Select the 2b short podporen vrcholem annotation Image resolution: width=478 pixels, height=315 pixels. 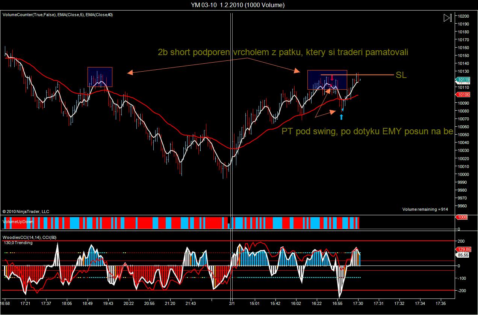click(283, 52)
